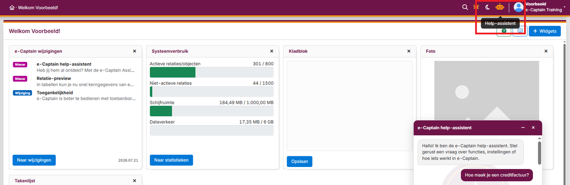Screen dimensions: 570x185
Task: Close the e-Captain wijzigingen widget
Action: pos(134,51)
